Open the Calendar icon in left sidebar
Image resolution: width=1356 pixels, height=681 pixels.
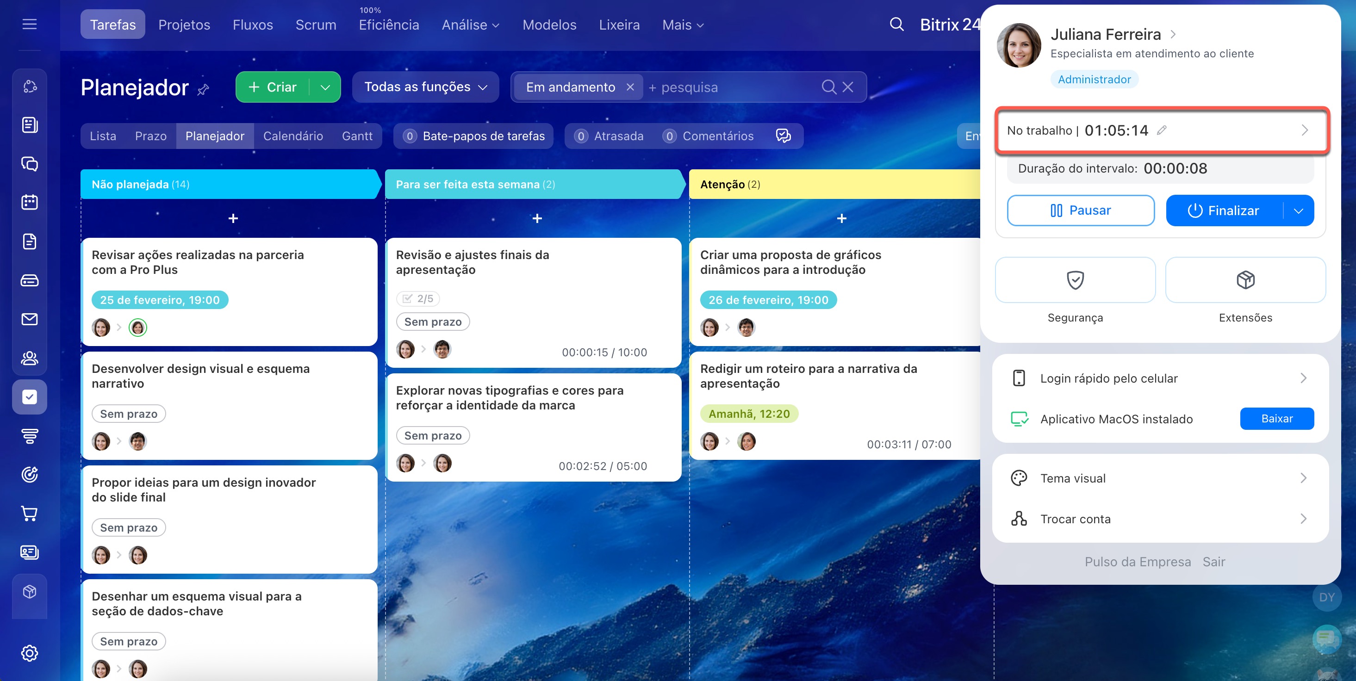tap(30, 202)
